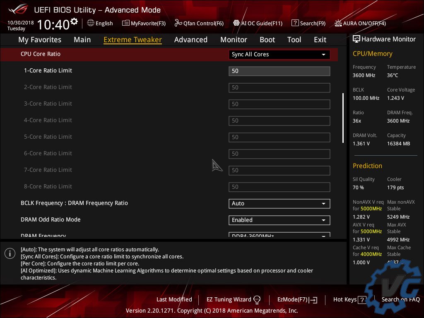Click the AI OC Guide chip icon
Screen dimensions: 424x318
click(236, 23)
